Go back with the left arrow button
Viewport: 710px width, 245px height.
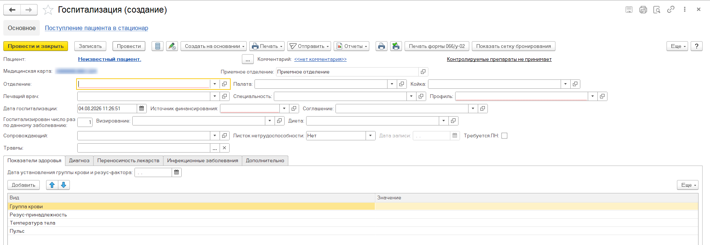[12, 10]
